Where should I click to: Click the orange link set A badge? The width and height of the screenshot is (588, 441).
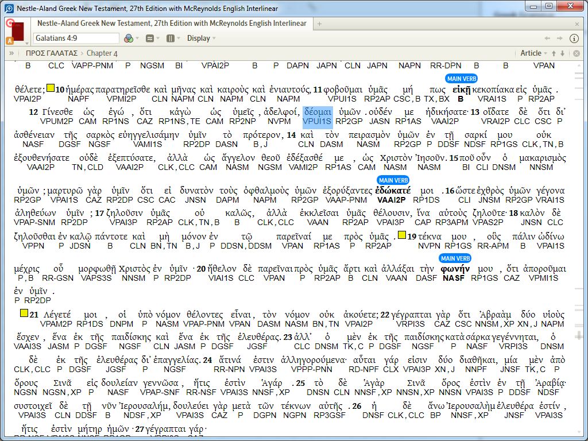9,41
